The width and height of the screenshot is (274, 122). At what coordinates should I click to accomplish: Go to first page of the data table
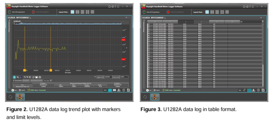pos(155,22)
